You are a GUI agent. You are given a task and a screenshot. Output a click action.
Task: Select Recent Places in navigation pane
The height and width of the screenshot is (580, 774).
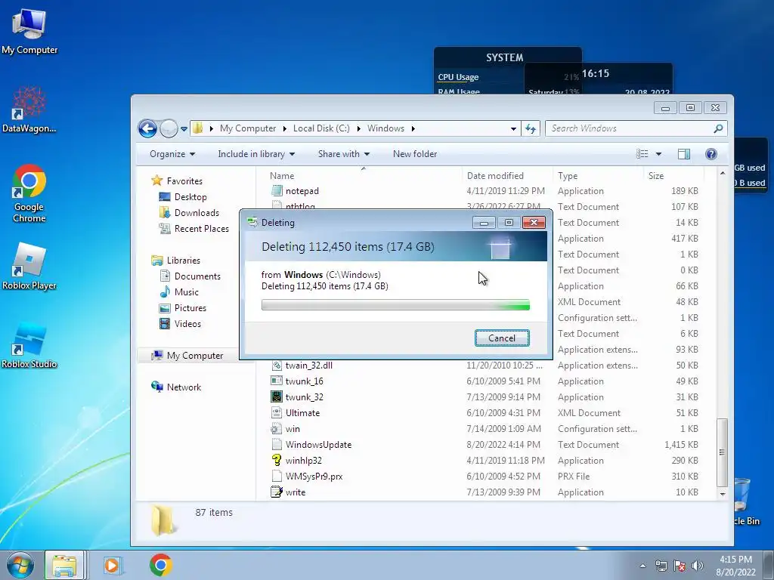(201, 228)
